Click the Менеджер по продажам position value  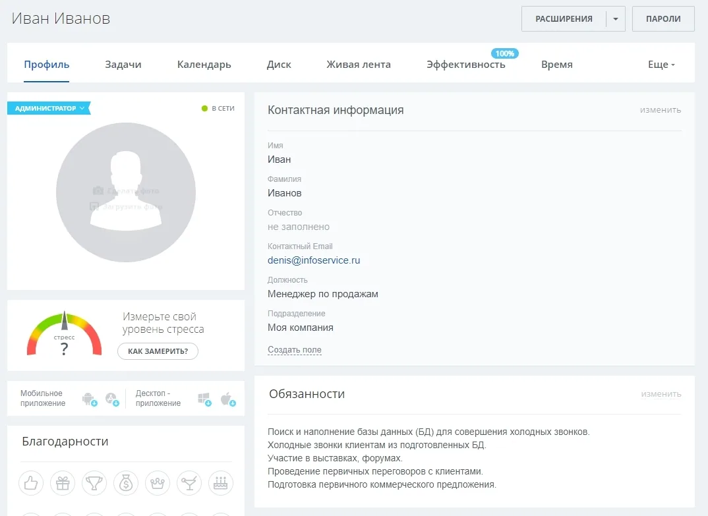[x=323, y=294]
